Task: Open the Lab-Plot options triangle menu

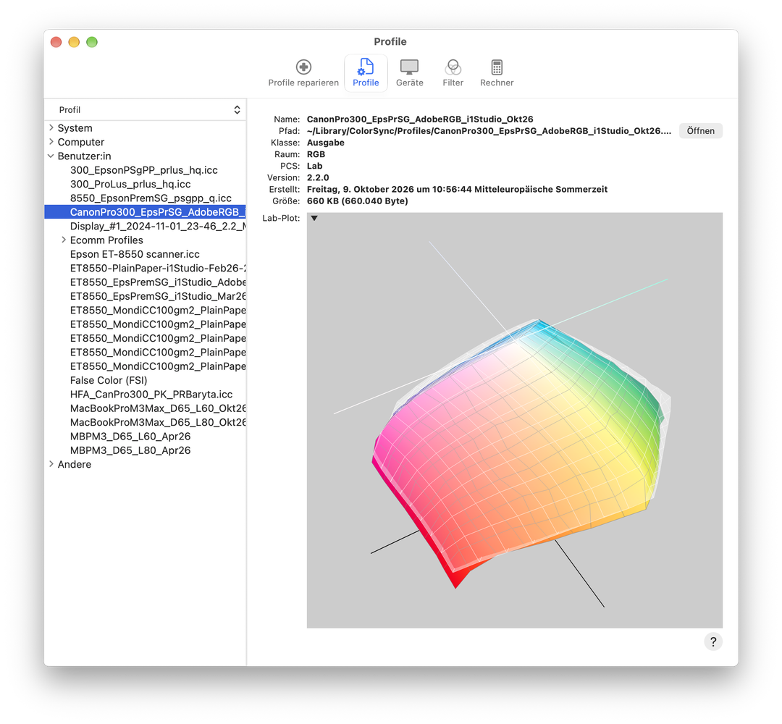Action: click(314, 218)
